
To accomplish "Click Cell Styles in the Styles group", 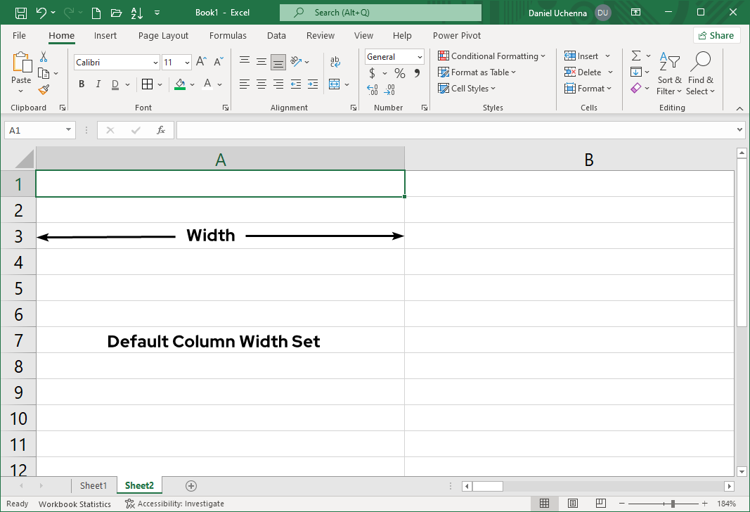I will point(466,88).
